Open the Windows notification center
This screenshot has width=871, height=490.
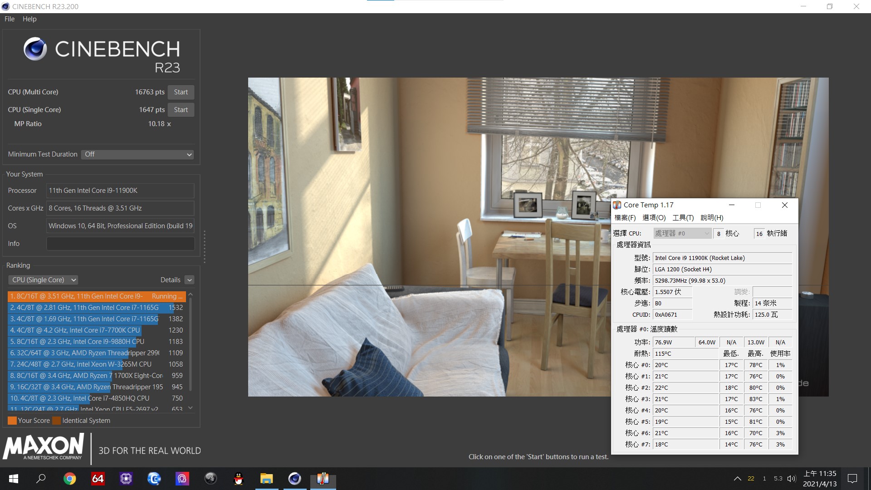coord(852,479)
